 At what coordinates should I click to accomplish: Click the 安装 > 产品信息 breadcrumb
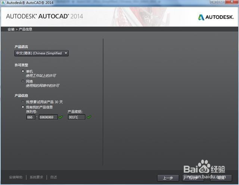click(20, 29)
